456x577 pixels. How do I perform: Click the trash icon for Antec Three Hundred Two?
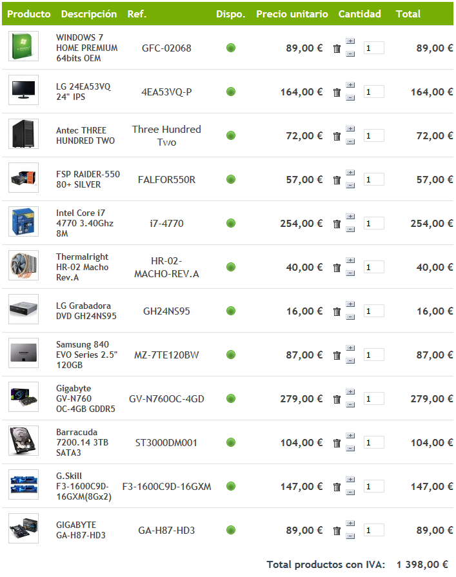click(337, 136)
